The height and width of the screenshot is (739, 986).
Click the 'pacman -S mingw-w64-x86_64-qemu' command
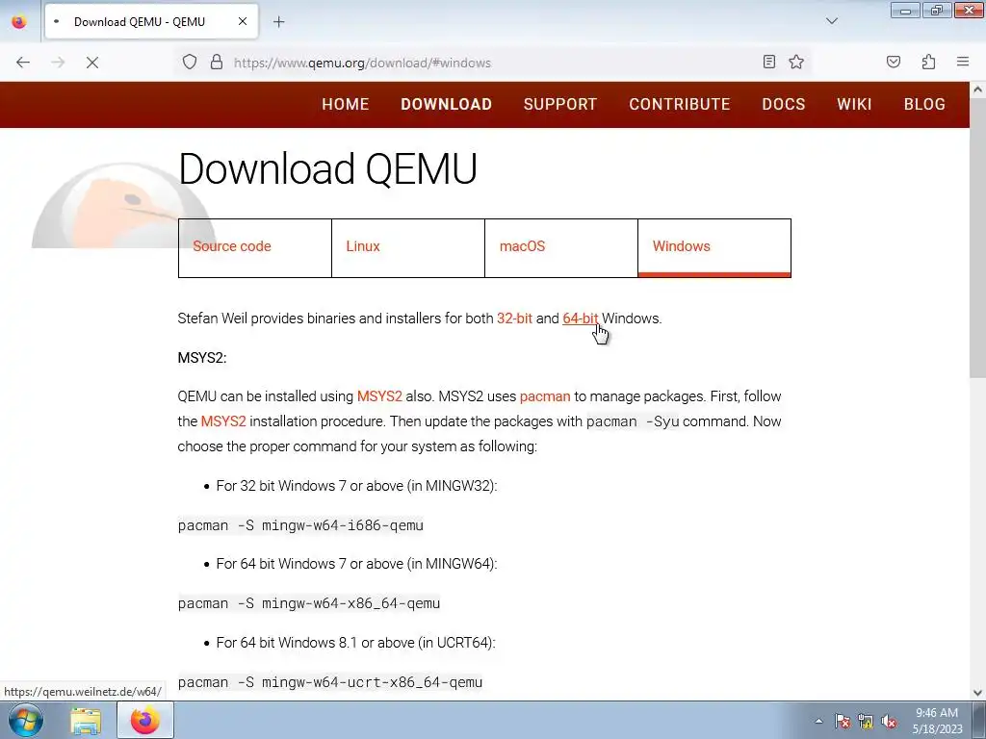(309, 603)
